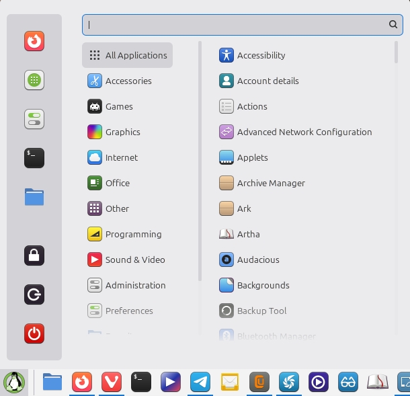410x396 pixels.
Task: Open the orange-U grey app icon in panel
Action: 259,382
